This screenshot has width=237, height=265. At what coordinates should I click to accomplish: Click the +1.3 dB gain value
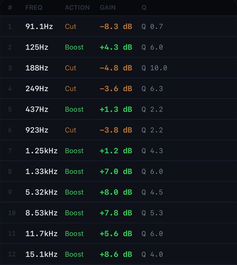[116, 109]
